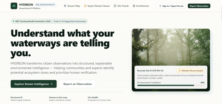Screen dimensions: 222x104
Task: Click the Architecture chip icon
Action: coord(134,6)
